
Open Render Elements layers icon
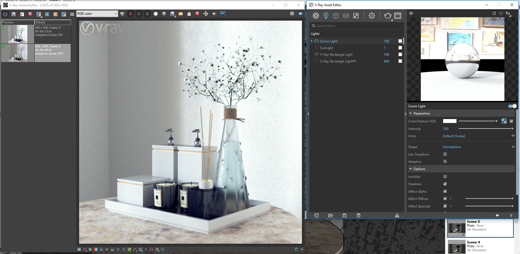click(346, 16)
